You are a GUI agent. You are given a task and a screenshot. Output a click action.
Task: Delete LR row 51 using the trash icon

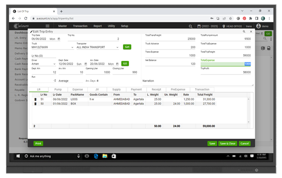point(35,99)
